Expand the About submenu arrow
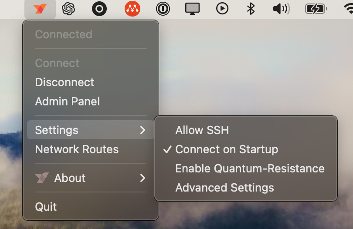Screen dimensions: 353x229 pos(143,178)
